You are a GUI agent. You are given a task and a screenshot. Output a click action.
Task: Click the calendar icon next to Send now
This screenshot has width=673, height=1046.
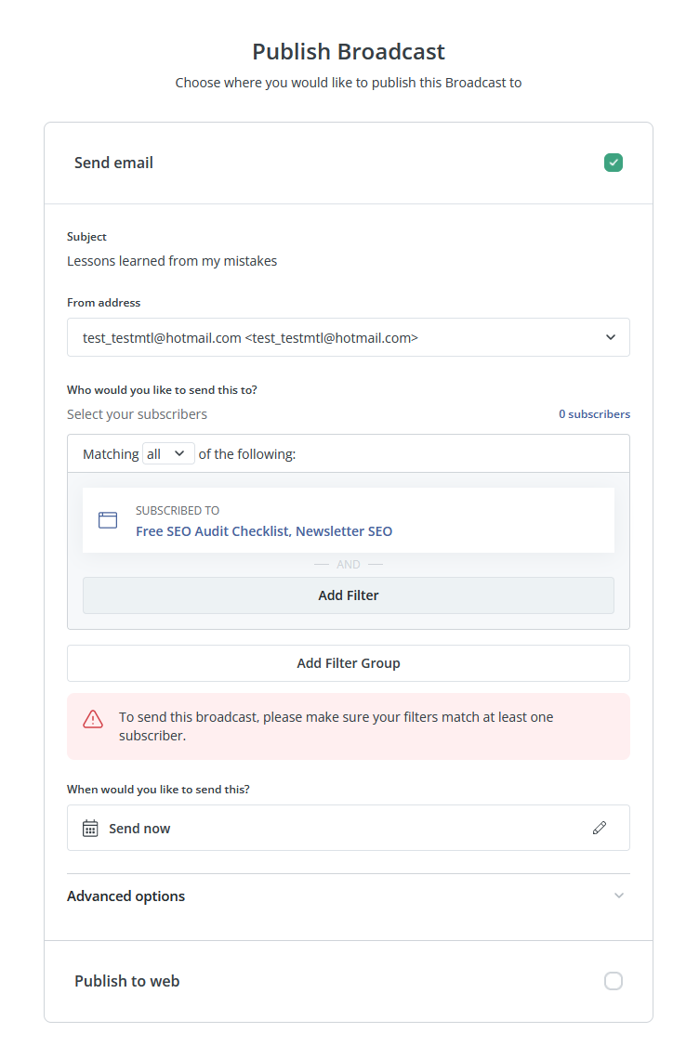pyautogui.click(x=90, y=828)
